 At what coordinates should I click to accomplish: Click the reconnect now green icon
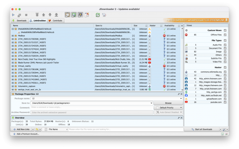[98, 15]
